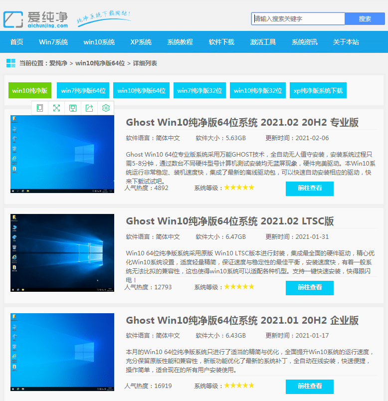Select the win10纯净版32位 tag
The height and width of the screenshot is (401, 388).
coord(258,90)
